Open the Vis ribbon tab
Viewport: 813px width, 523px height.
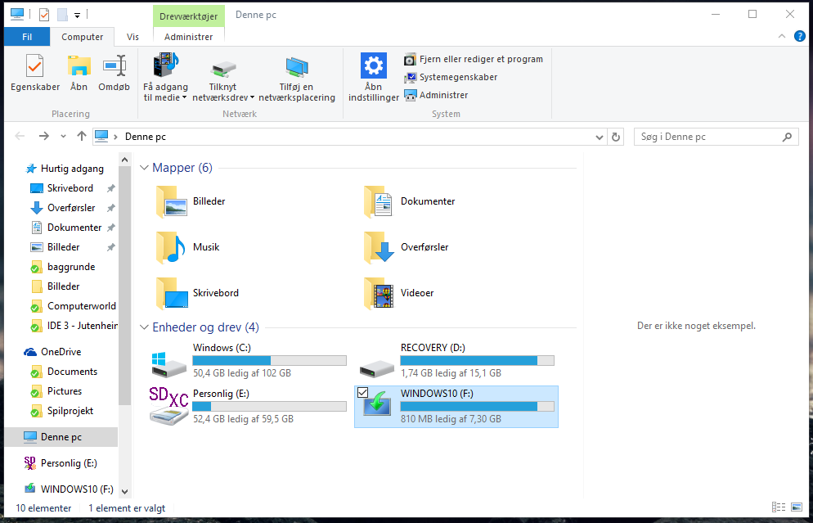pos(133,37)
